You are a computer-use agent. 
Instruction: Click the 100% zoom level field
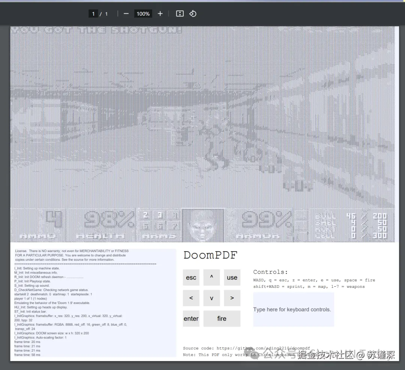coord(143,14)
